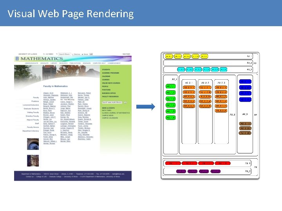This screenshot has width=282, height=211.
Task: Select Faculty Honors in left navigation
Action: coord(33,127)
